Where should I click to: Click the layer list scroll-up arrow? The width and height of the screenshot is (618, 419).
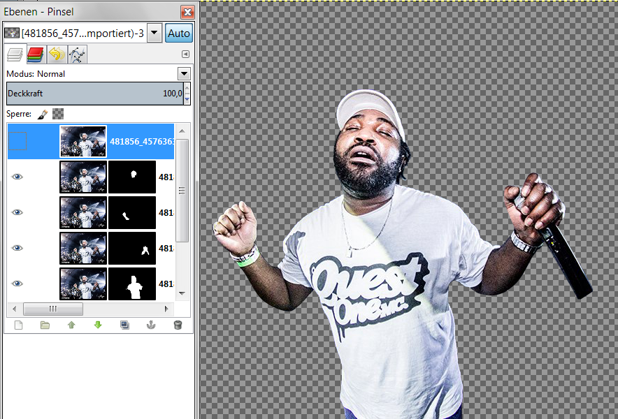[182, 131]
